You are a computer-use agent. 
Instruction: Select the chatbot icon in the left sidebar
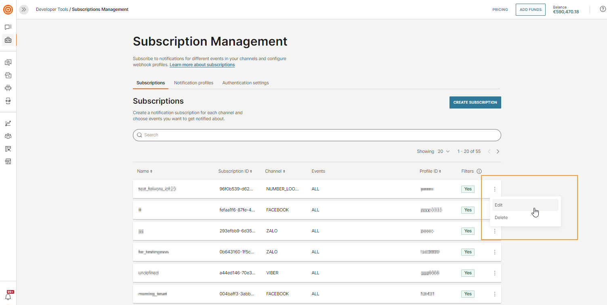coord(8,88)
